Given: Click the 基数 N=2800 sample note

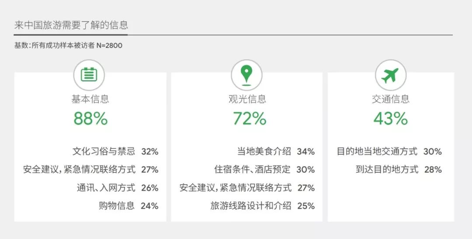Looking at the screenshot, I should [x=68, y=46].
